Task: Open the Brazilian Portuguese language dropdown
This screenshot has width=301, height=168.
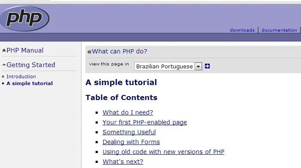Action: click(x=168, y=66)
